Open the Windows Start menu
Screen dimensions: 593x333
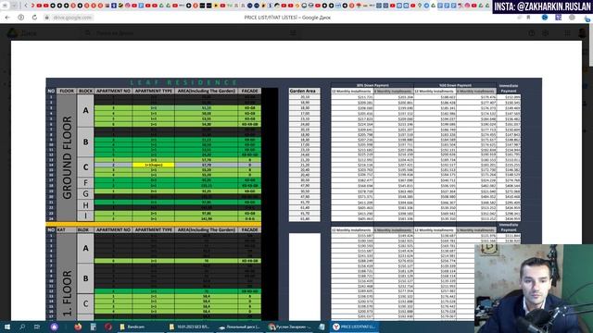pyautogui.click(x=7, y=327)
